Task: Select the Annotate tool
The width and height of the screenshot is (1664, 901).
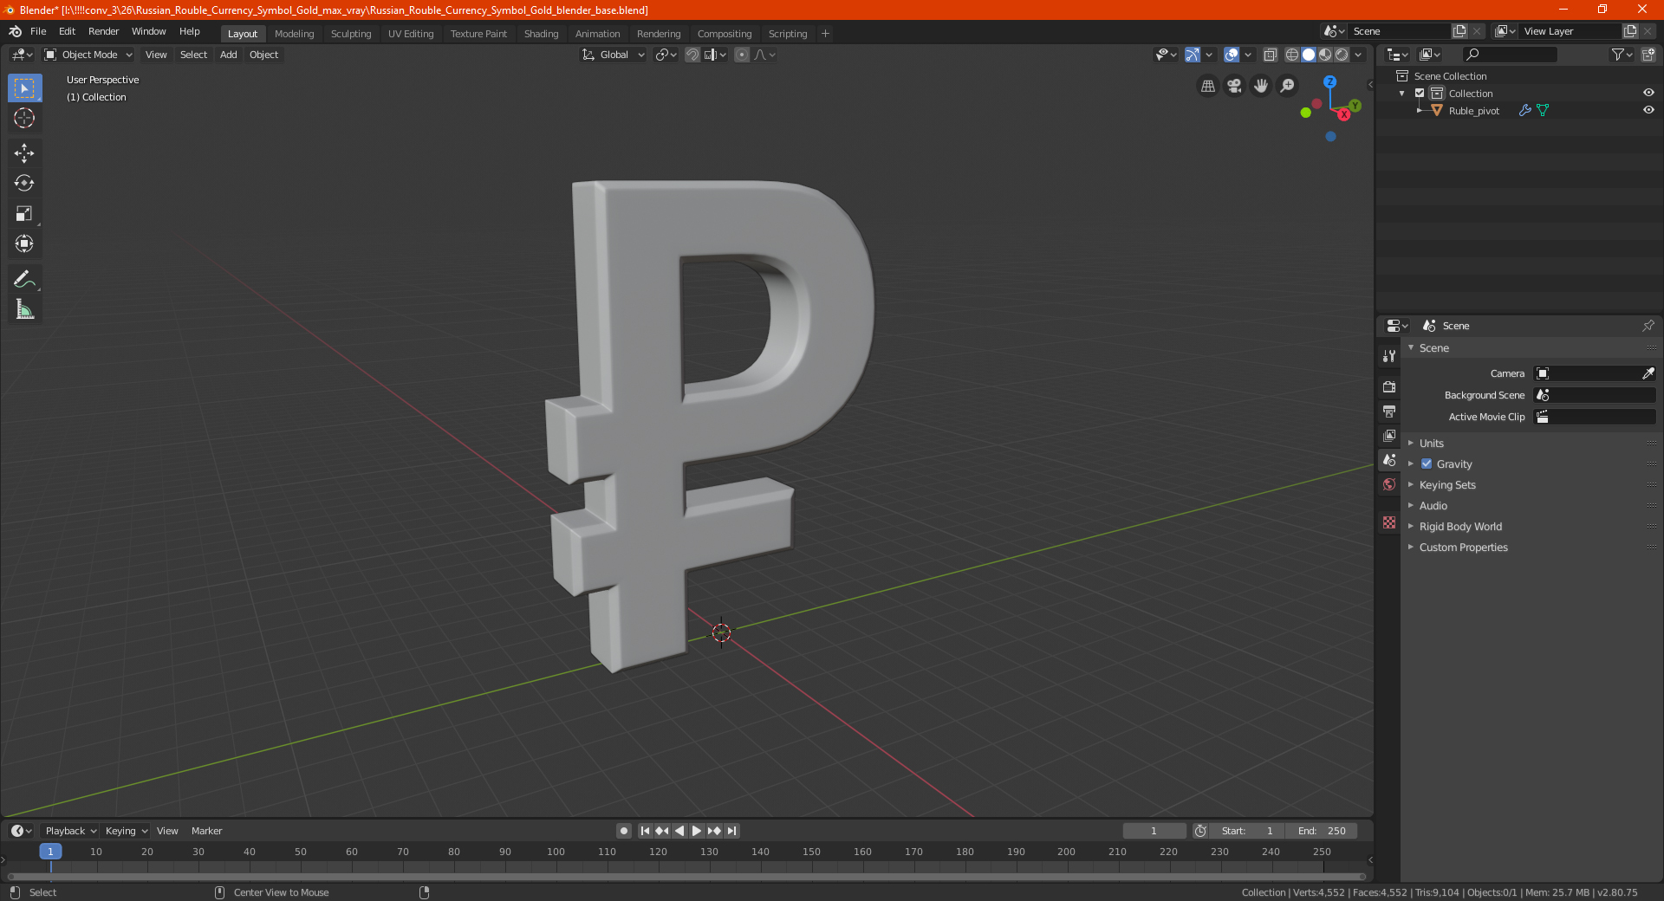Action: point(24,279)
